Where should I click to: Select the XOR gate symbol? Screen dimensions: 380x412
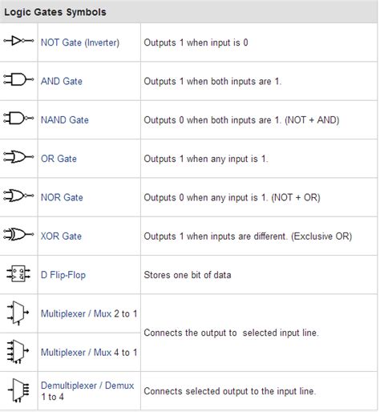click(18, 234)
